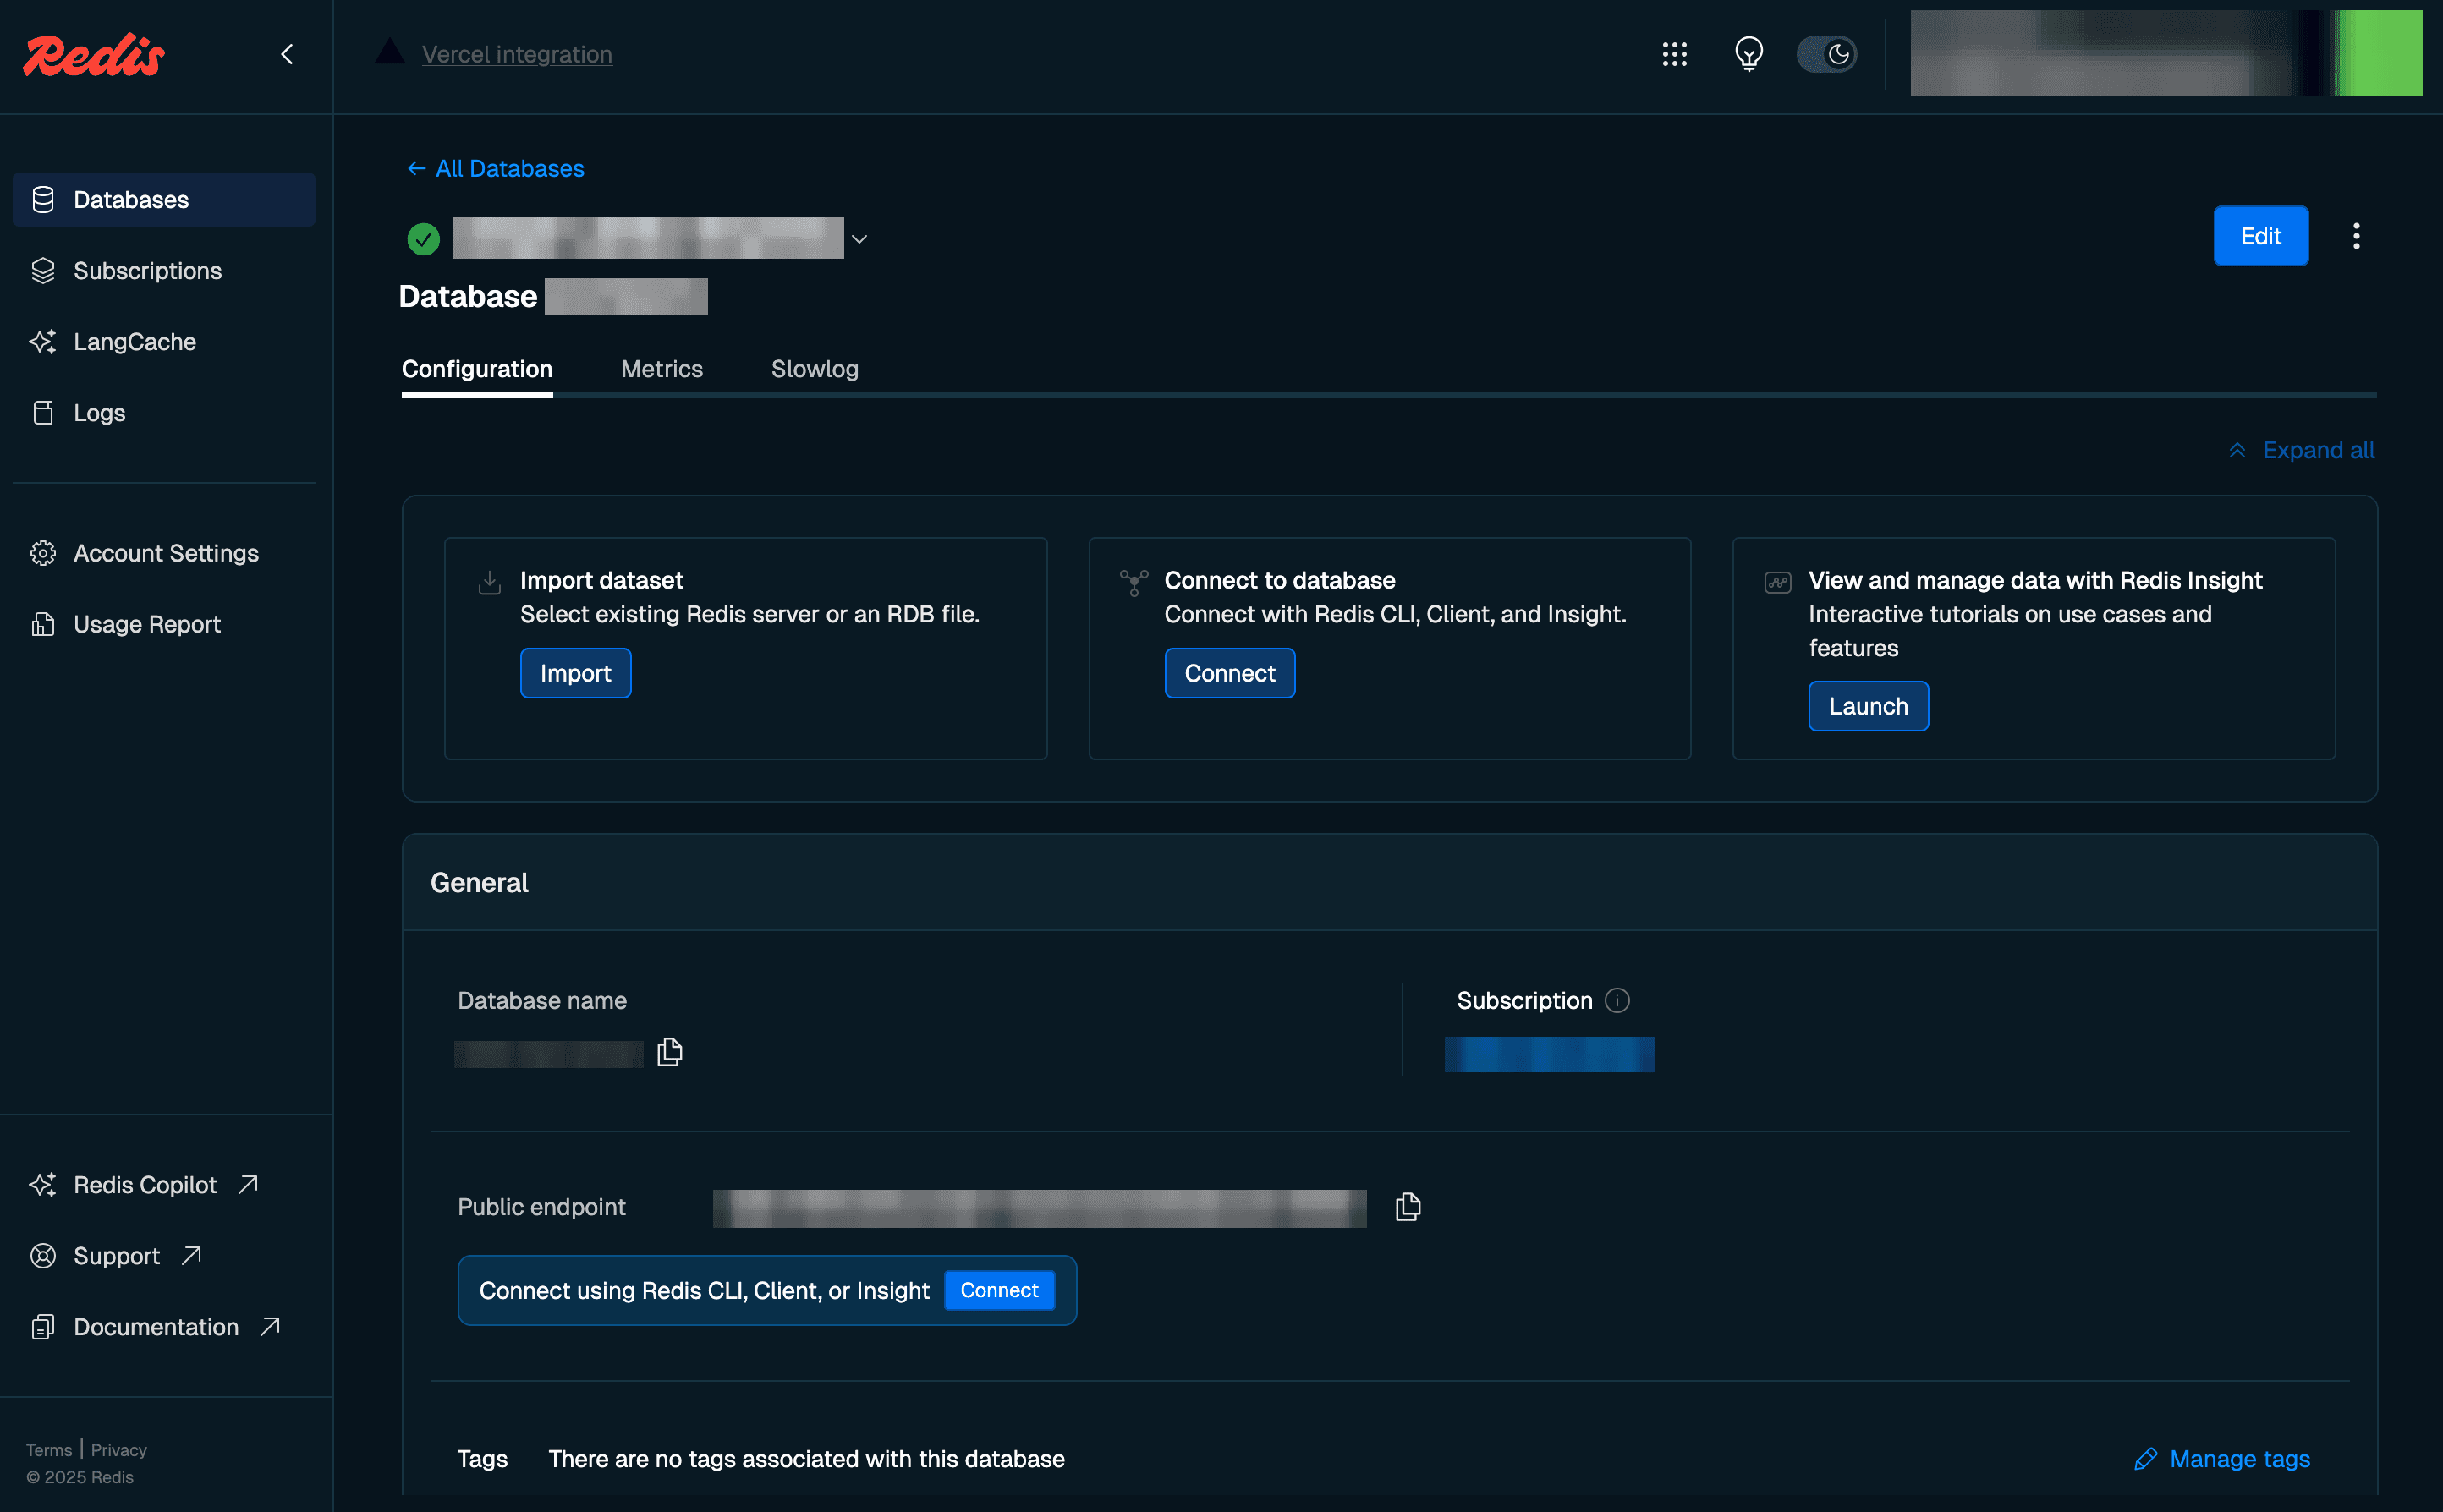
Task: Open the Usage Report page
Action: [146, 624]
